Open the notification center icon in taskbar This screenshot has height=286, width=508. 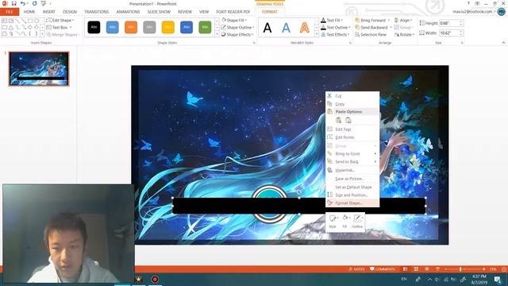point(498,279)
